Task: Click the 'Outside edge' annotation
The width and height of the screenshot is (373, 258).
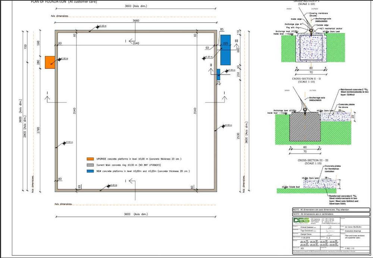Action: (x=322, y=25)
